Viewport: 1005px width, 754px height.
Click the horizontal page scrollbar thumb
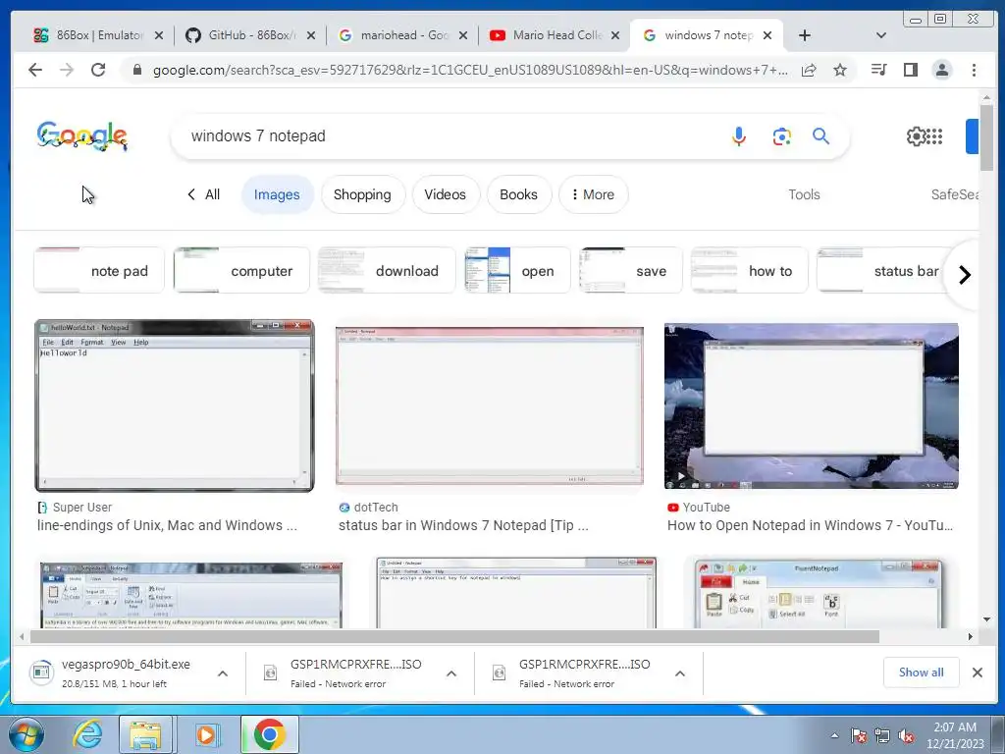click(x=455, y=636)
